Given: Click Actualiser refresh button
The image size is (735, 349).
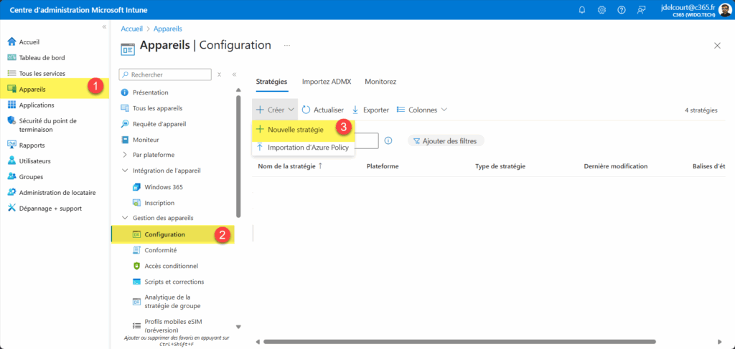Looking at the screenshot, I should click(x=323, y=110).
